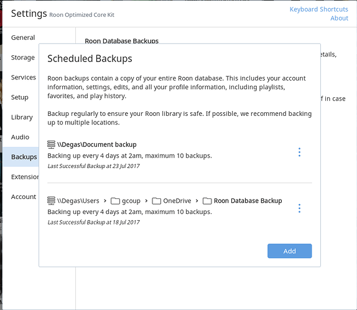Screen dimensions: 357x310
Task: Click the Roon Database Backup folder icon
Action: click(x=207, y=201)
